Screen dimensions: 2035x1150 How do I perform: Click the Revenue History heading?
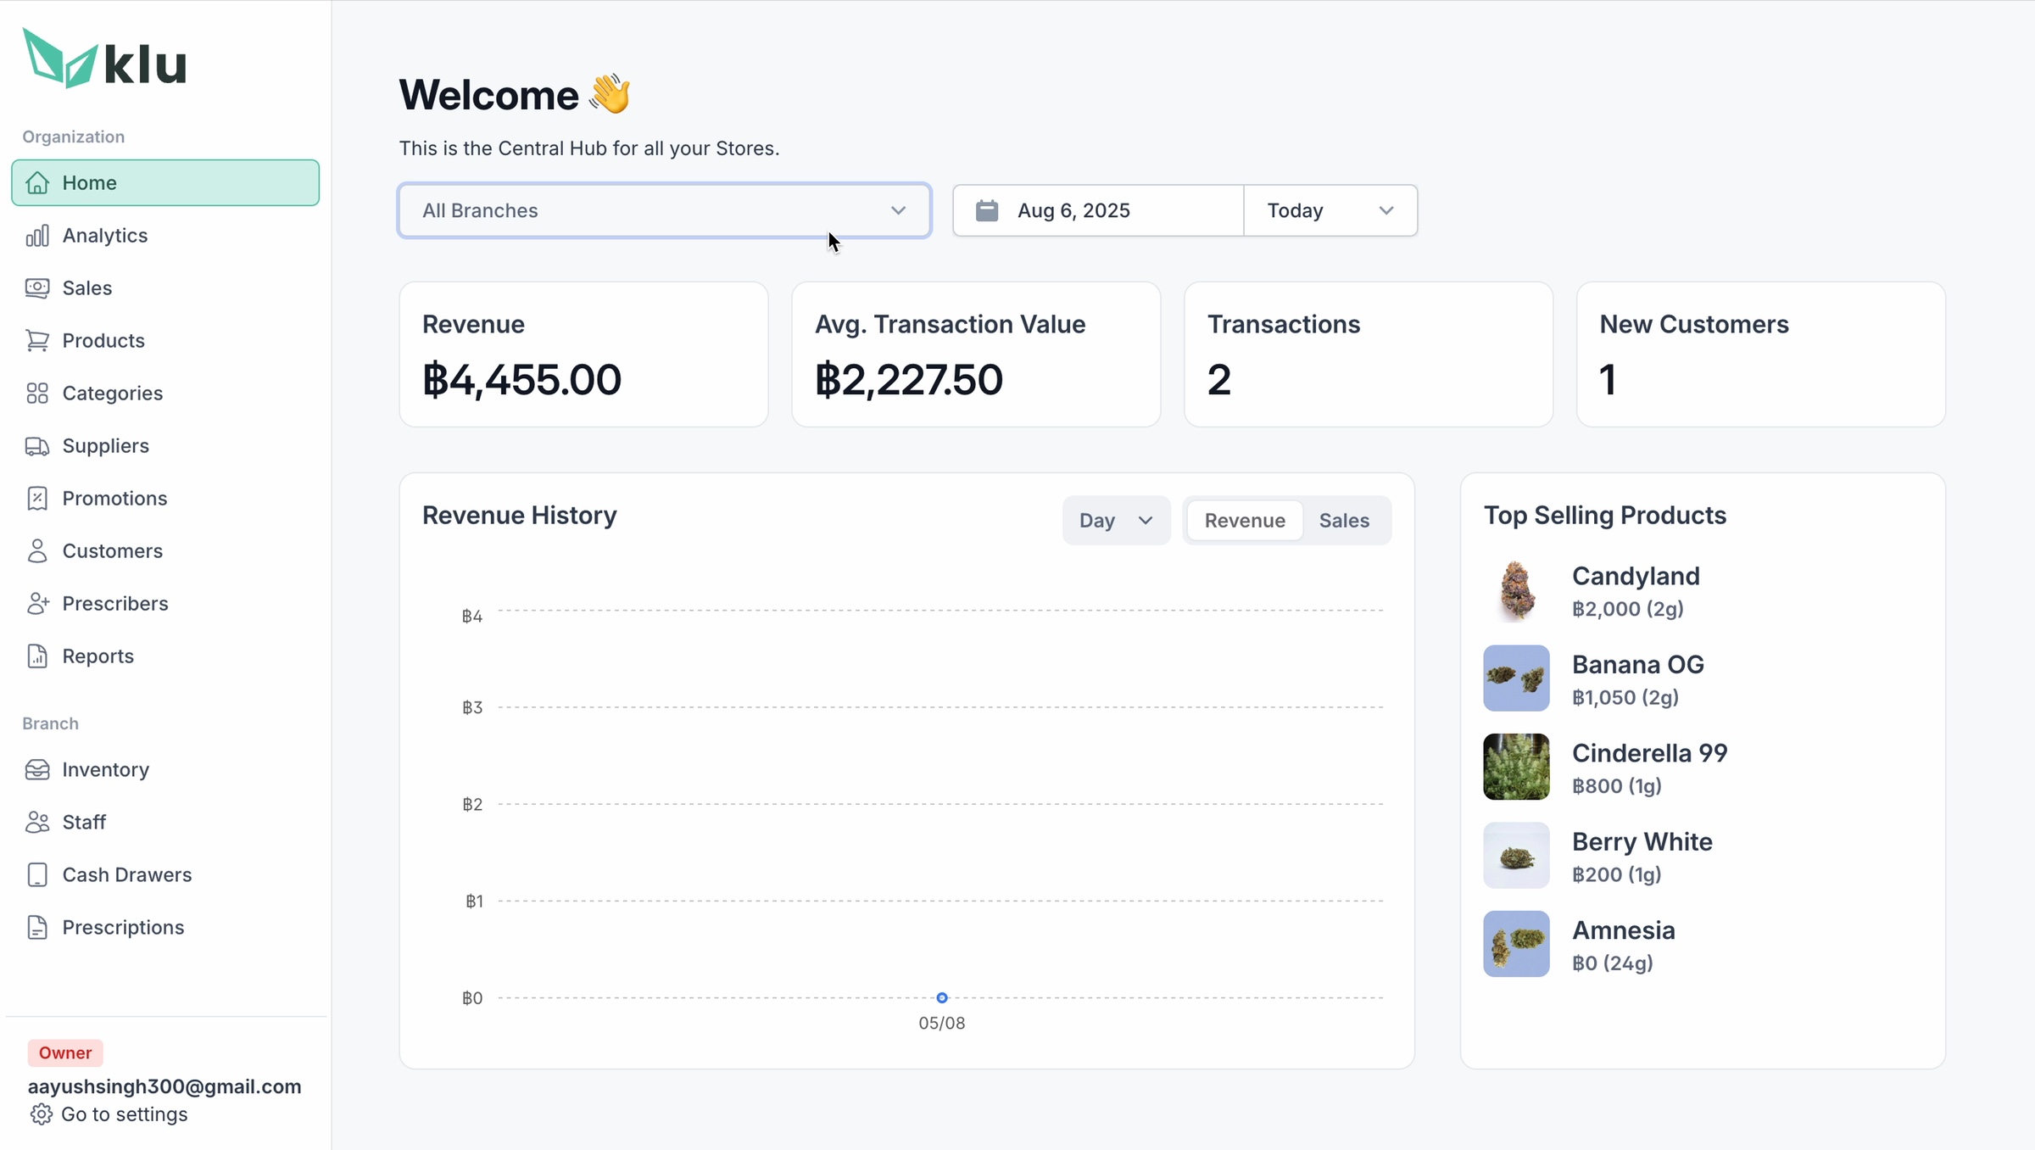point(519,515)
